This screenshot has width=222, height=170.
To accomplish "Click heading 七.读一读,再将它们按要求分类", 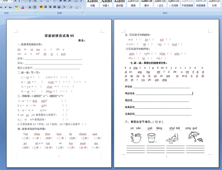I will 149,63.
